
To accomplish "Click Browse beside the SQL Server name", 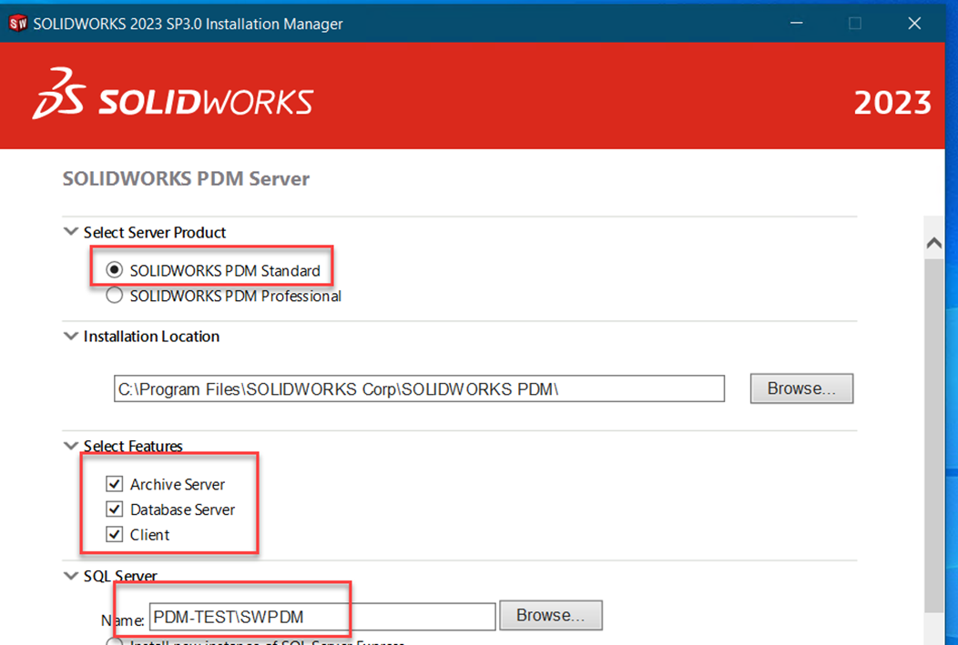I will 550,615.
